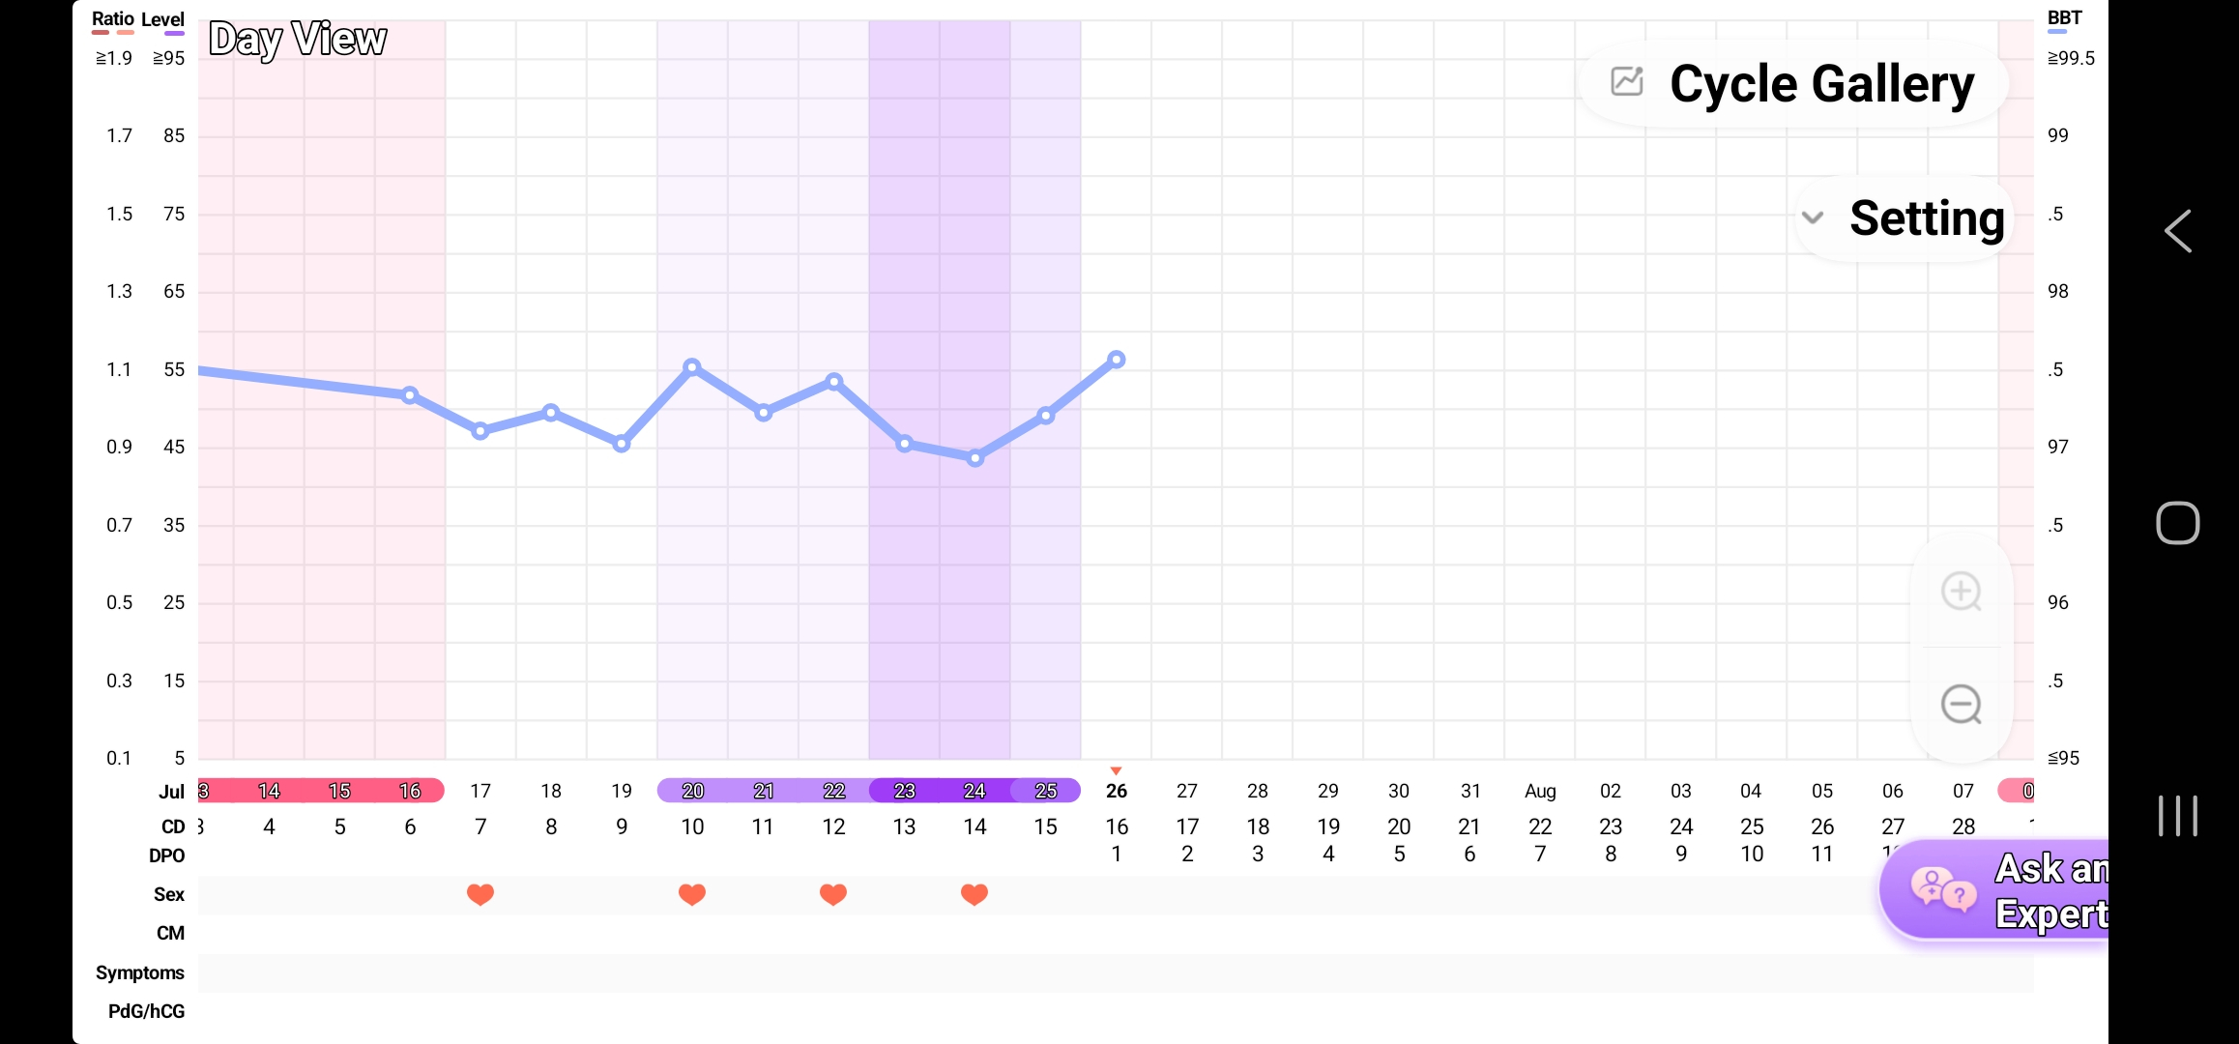
Task: Tap the zoom out magnifier icon
Action: 1962,705
